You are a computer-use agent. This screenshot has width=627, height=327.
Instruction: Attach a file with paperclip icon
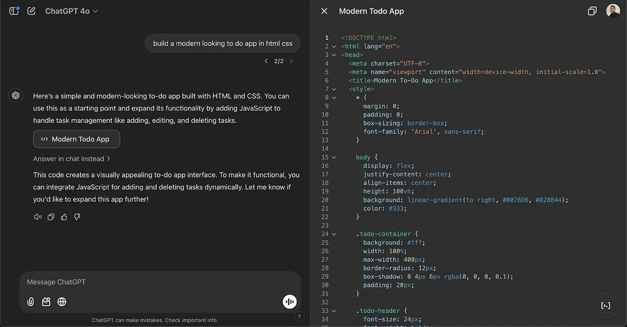tap(30, 302)
